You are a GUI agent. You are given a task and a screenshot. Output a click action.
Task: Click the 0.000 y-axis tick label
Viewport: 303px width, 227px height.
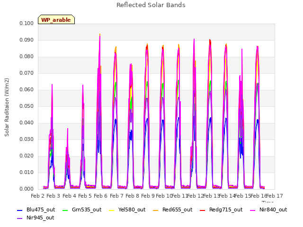[27, 189]
